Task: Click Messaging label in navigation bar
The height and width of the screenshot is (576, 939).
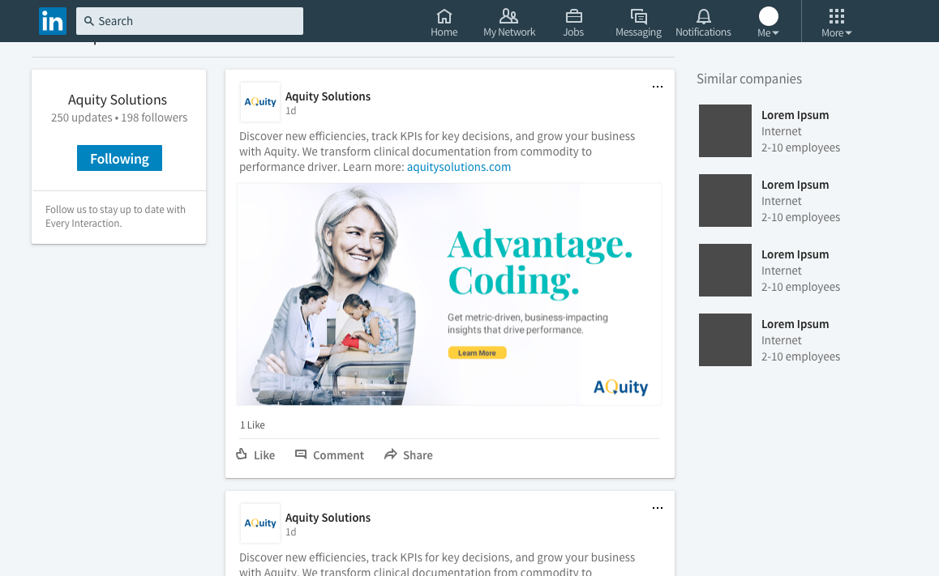Action: 638,32
